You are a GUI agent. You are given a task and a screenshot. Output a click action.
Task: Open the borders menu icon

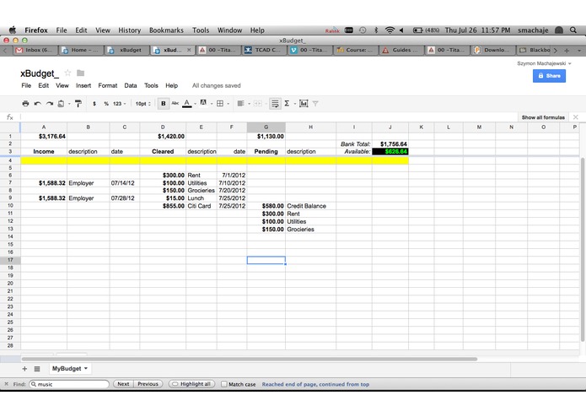220,104
